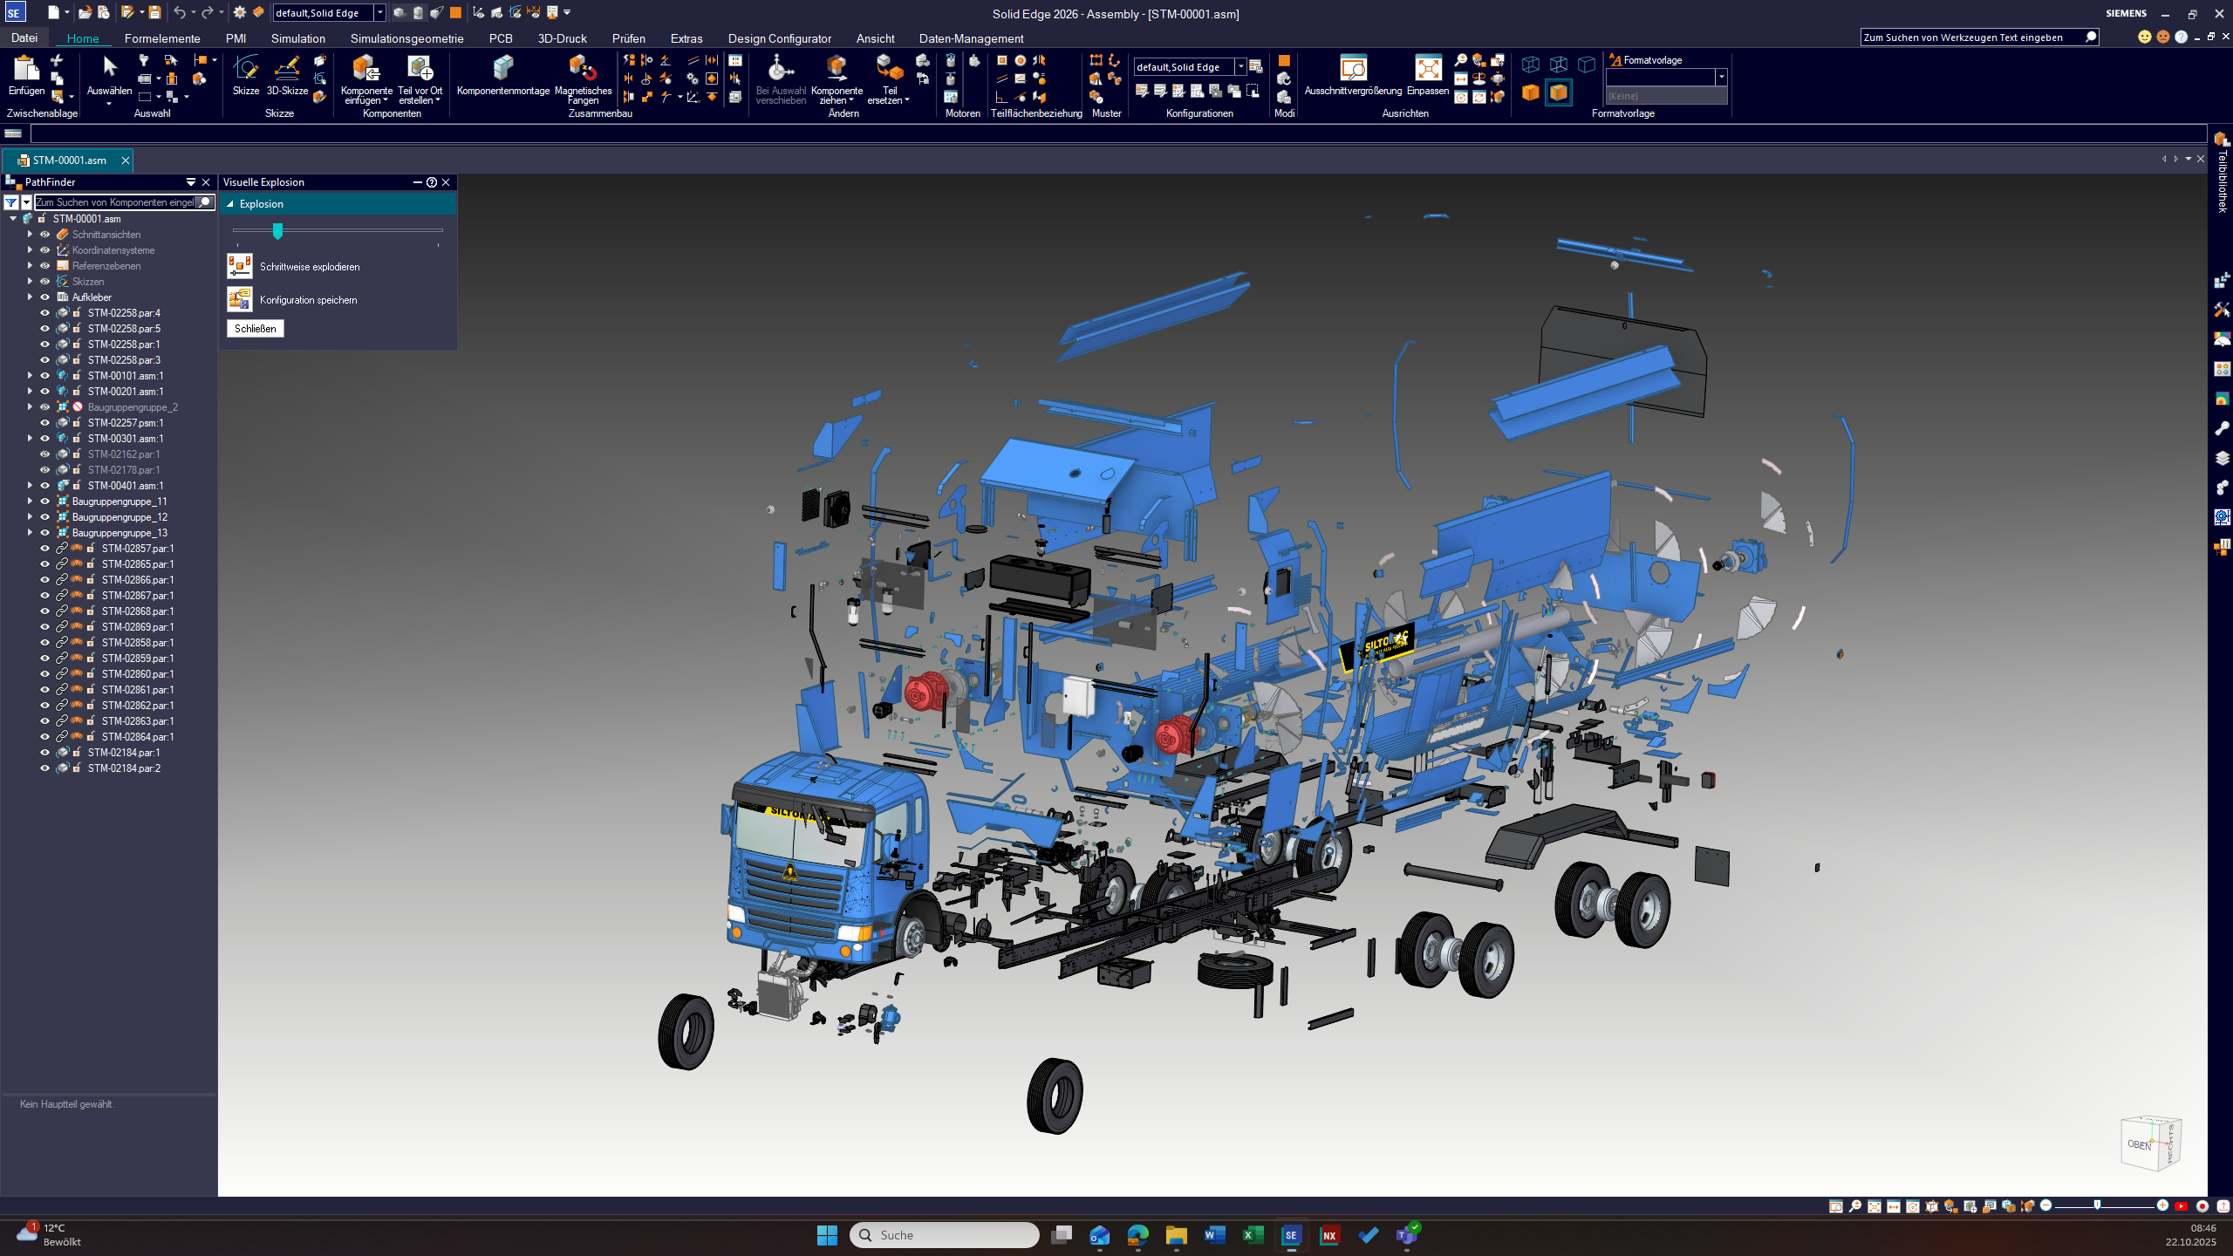This screenshot has width=2233, height=1256.
Task: Click the Komponentenmontage icon
Action: (x=502, y=69)
